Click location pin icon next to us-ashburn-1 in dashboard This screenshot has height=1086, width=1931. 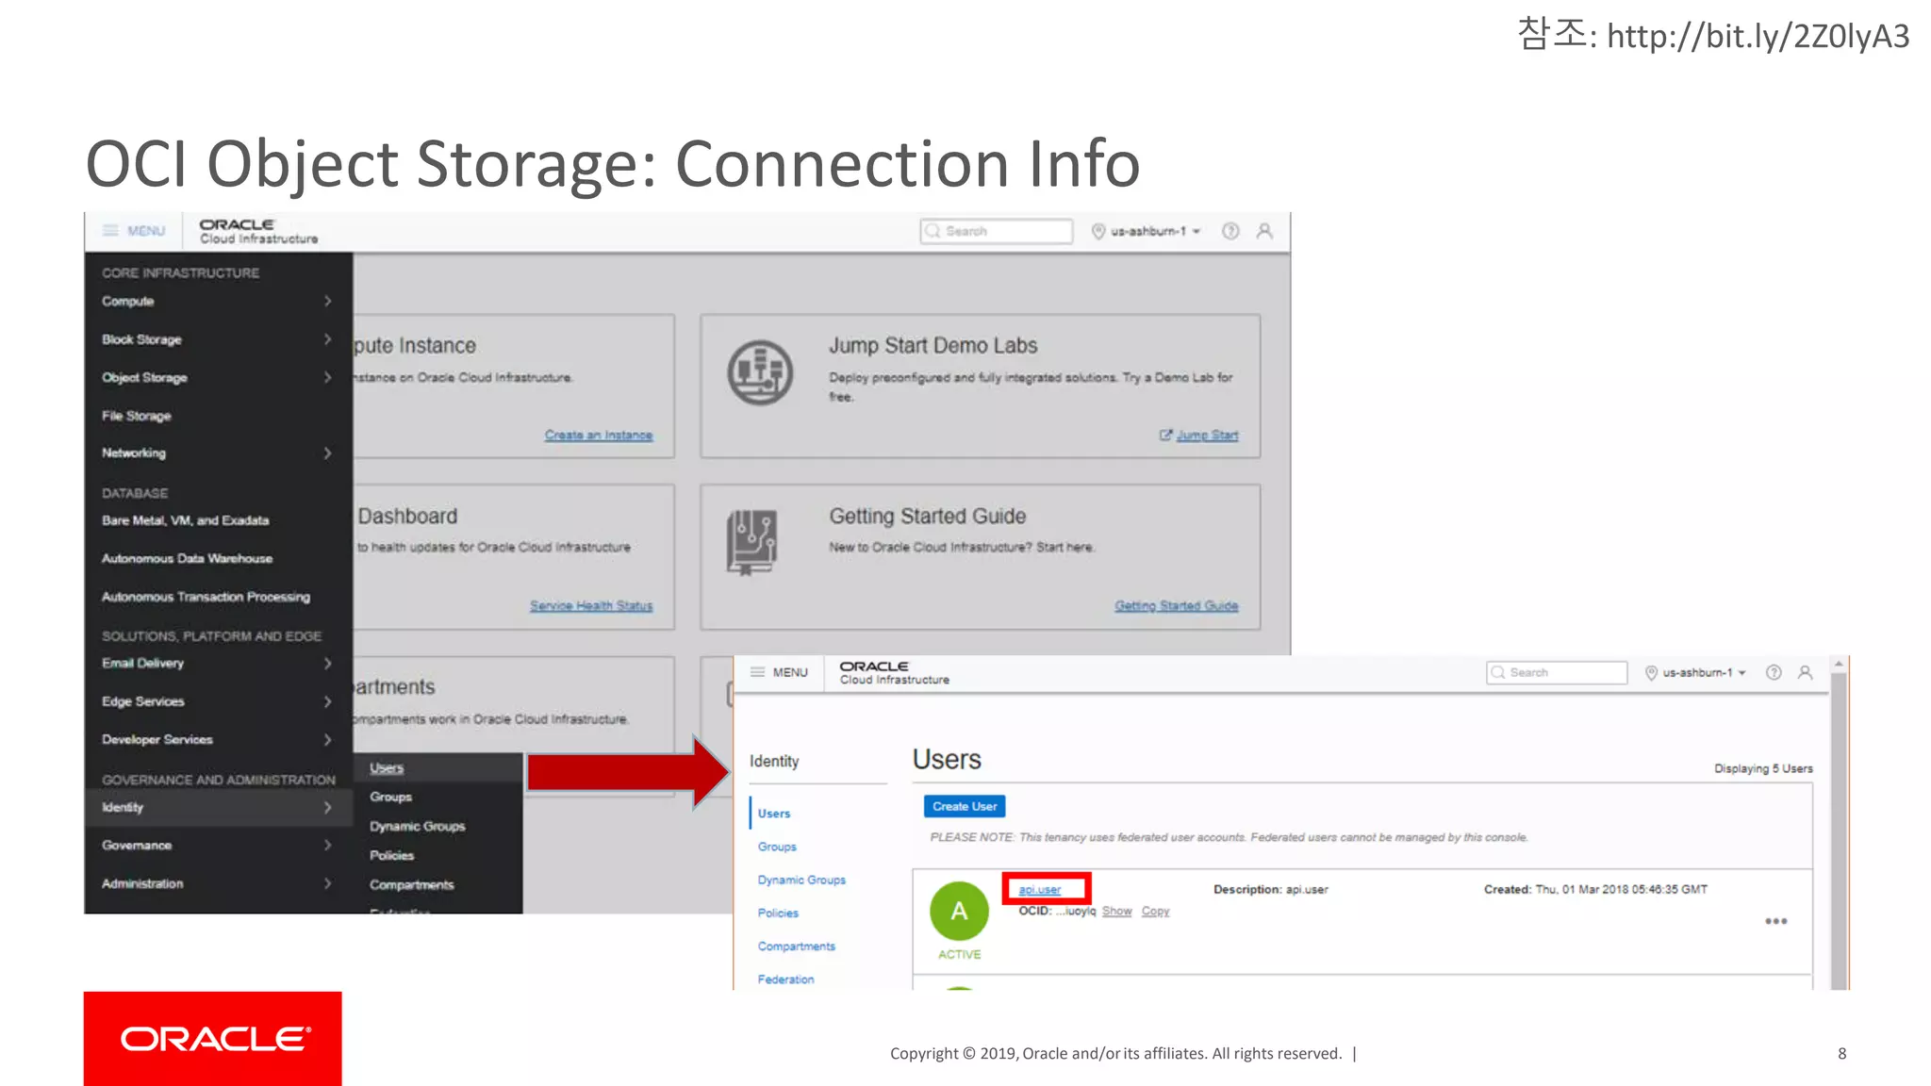click(1098, 231)
